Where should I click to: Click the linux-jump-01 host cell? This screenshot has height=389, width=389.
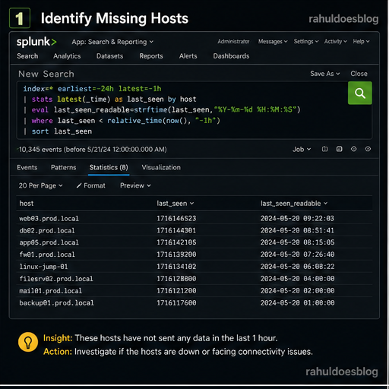coord(43,267)
